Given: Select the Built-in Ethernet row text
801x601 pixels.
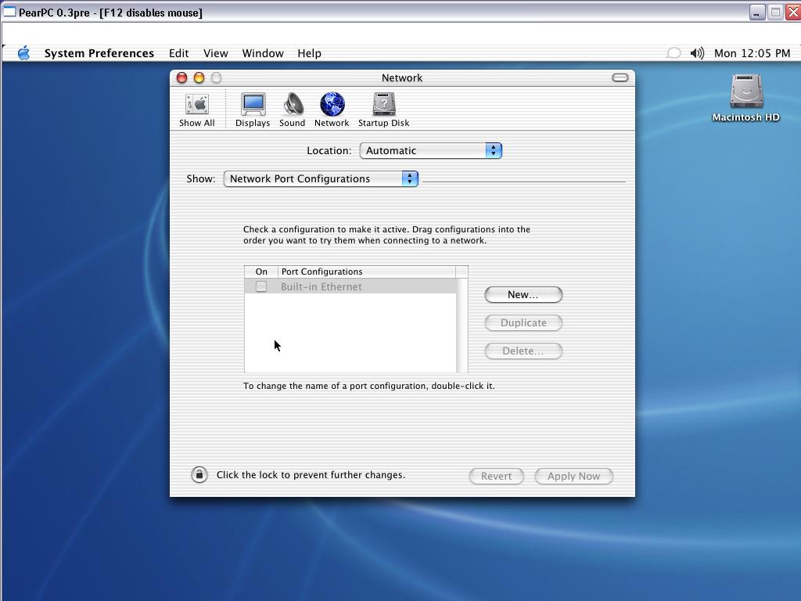Looking at the screenshot, I should click(321, 286).
